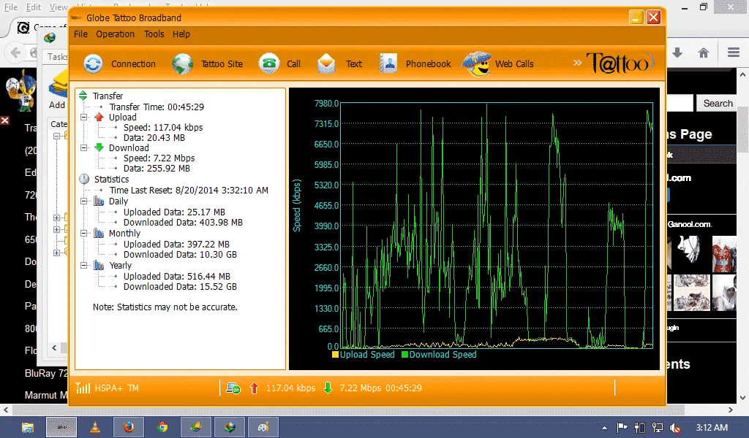Click browser Home icon behind

click(x=703, y=53)
